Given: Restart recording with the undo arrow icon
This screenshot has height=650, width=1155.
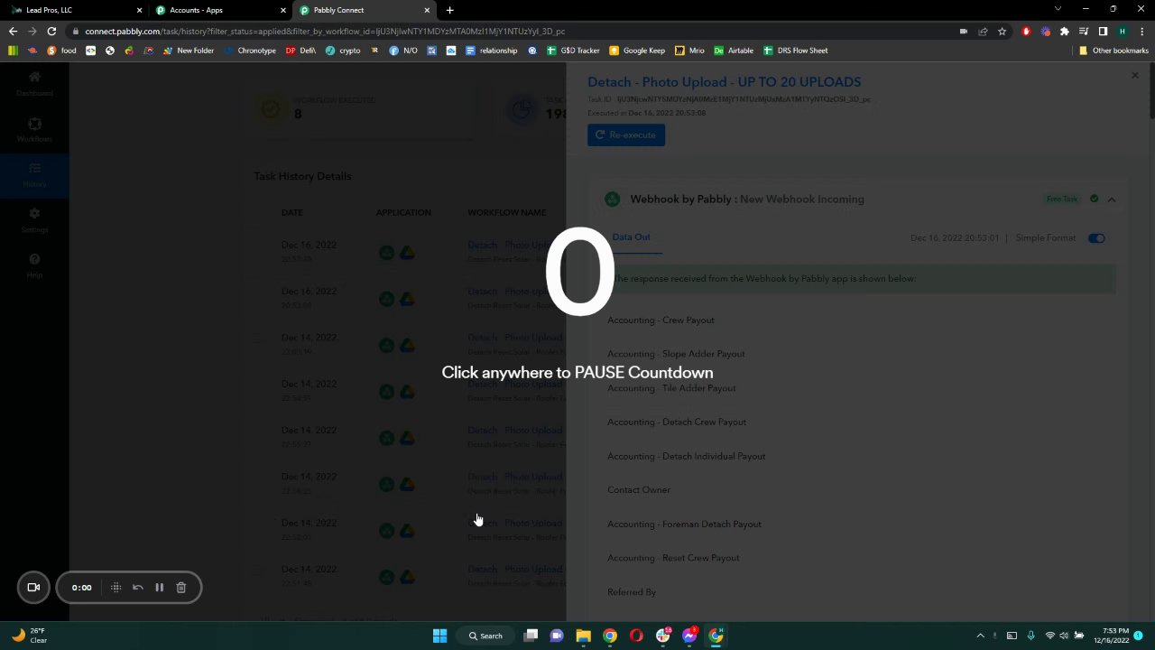Looking at the screenshot, I should click(x=138, y=588).
